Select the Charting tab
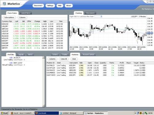This screenshot has width=154, height=115. (79, 13)
